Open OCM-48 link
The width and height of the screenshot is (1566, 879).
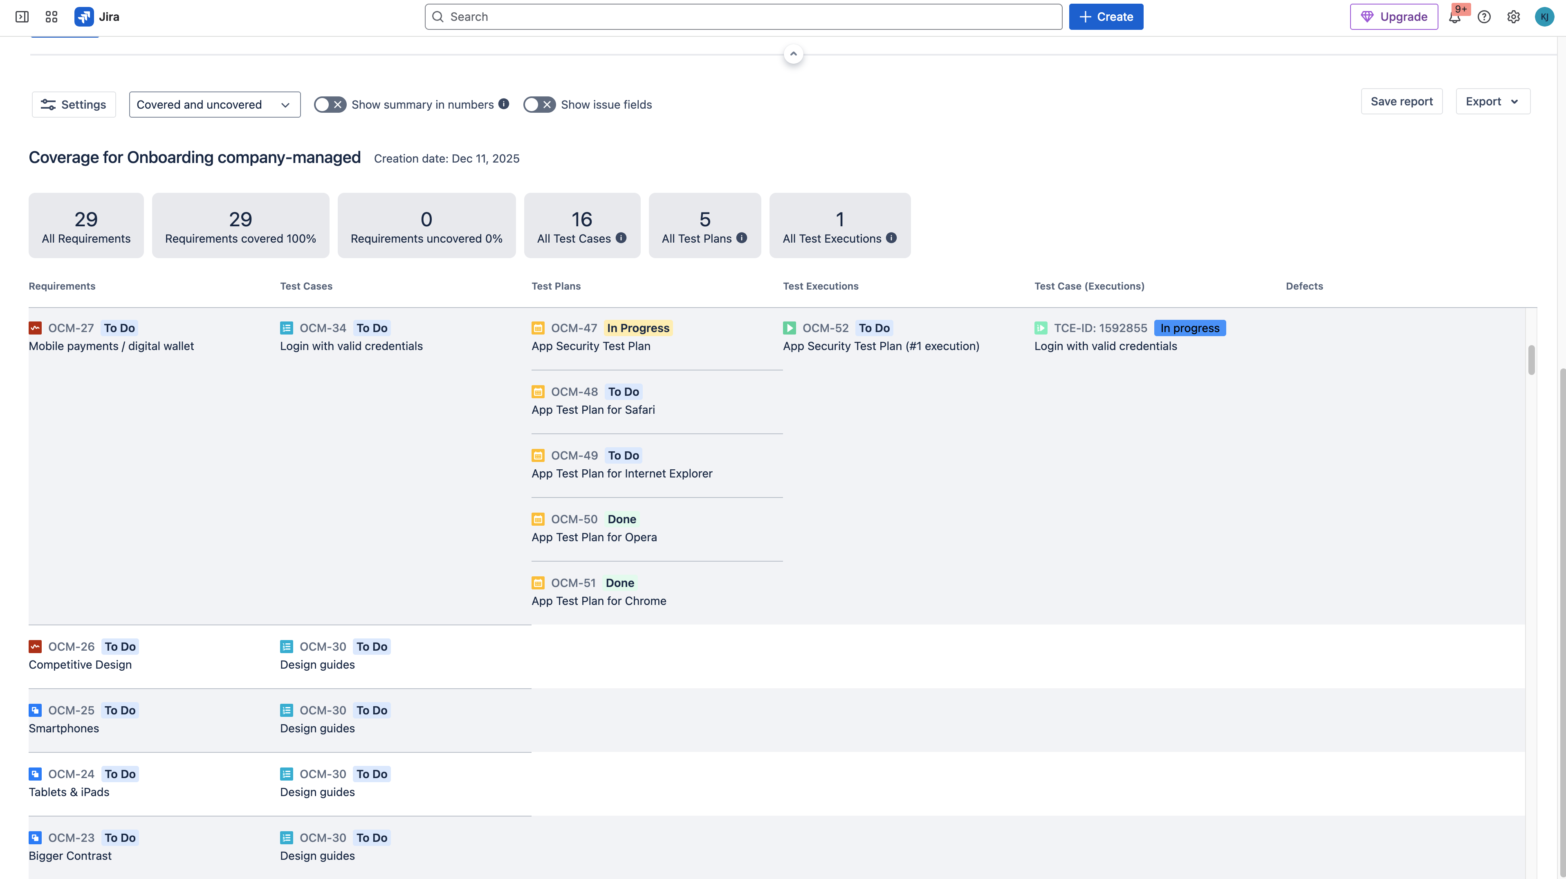click(574, 392)
